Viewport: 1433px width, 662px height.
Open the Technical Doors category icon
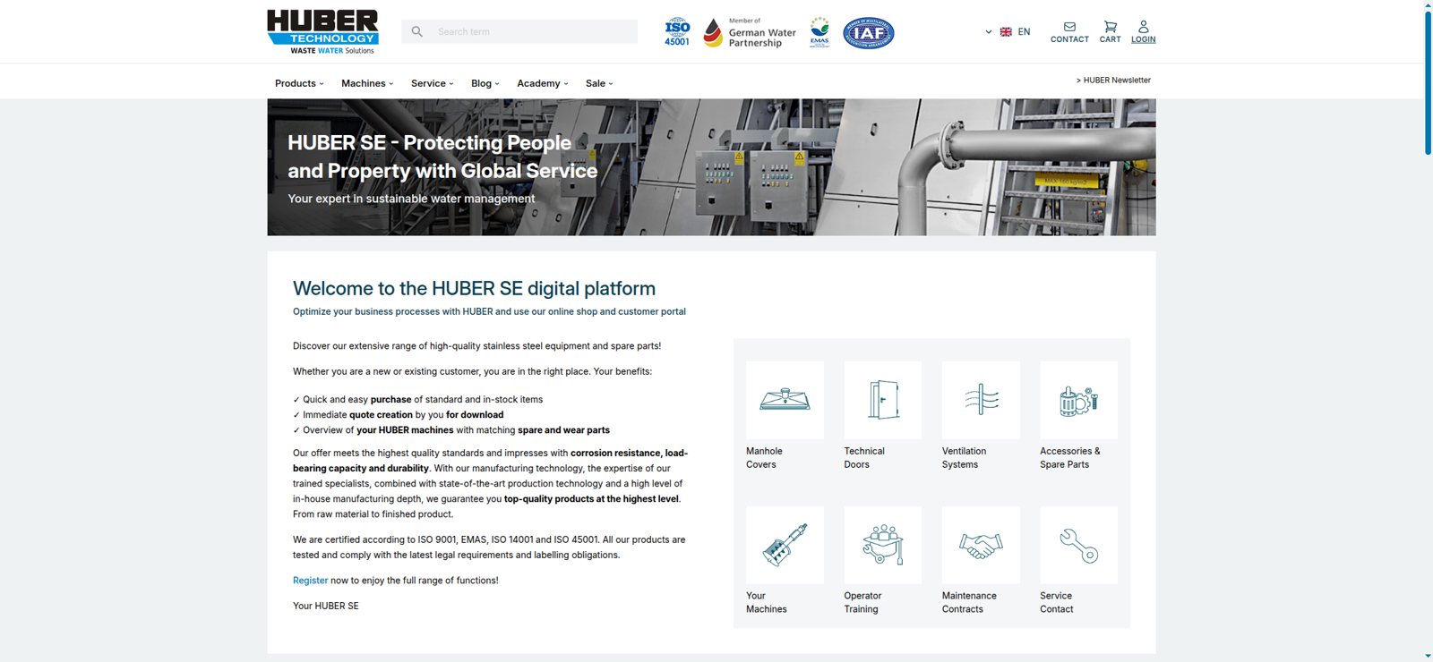[883, 400]
